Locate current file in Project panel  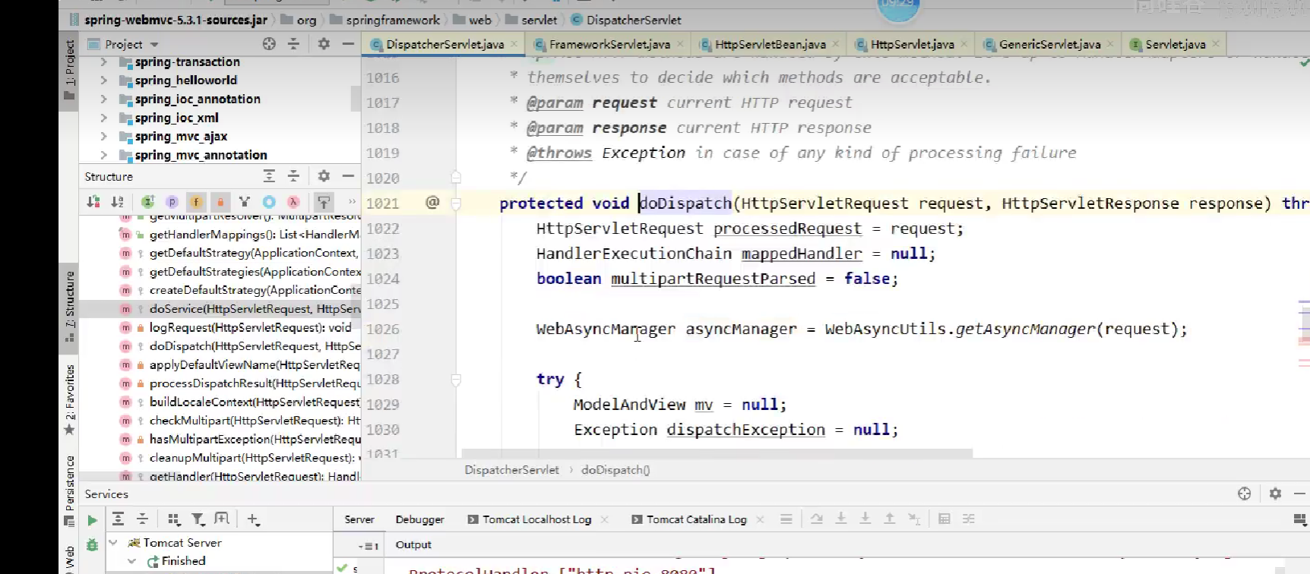tap(269, 44)
